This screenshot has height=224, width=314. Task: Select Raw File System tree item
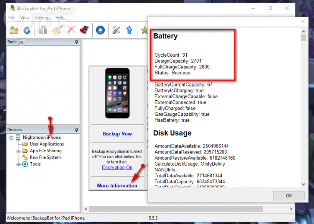pos(45,157)
